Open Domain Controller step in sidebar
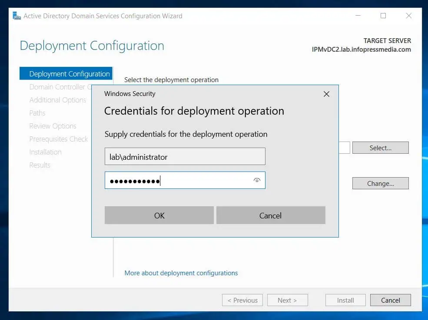Image resolution: width=428 pixels, height=320 pixels. click(x=60, y=87)
